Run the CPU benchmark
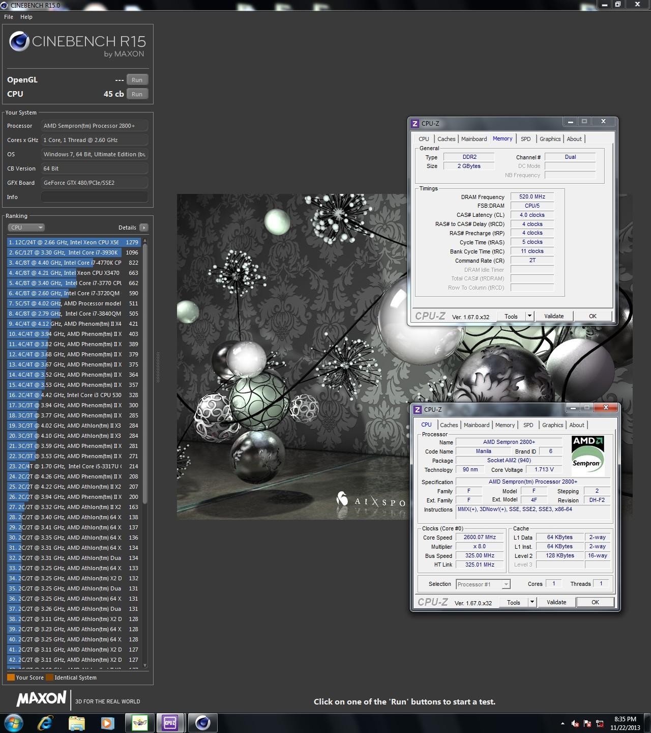This screenshot has height=733, width=651. point(137,94)
